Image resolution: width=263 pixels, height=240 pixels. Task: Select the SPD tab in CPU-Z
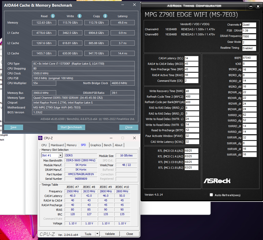83,145
